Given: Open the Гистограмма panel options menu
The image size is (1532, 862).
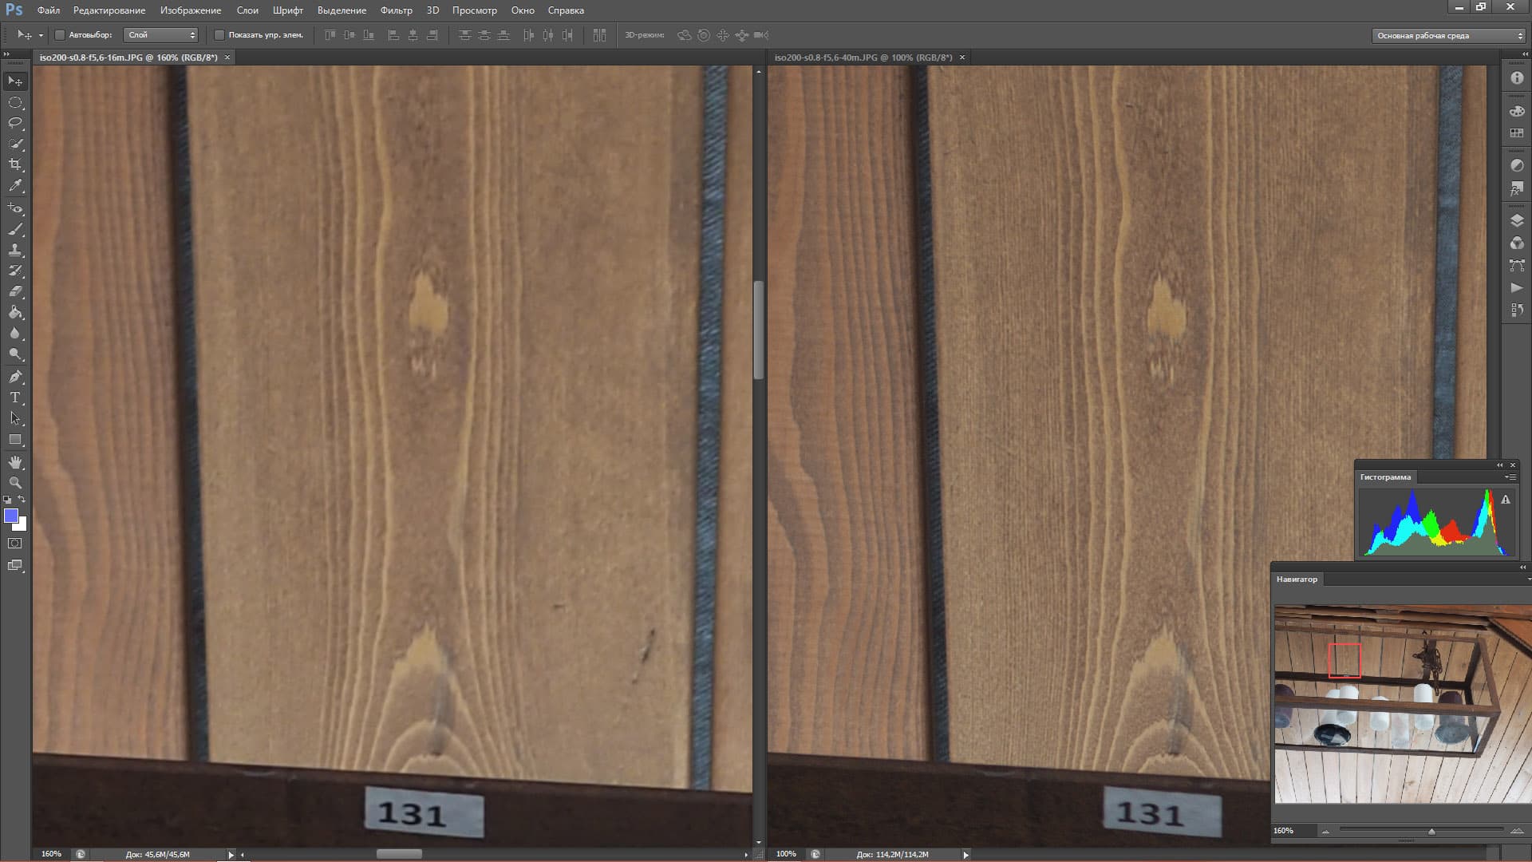Looking at the screenshot, I should point(1510,477).
